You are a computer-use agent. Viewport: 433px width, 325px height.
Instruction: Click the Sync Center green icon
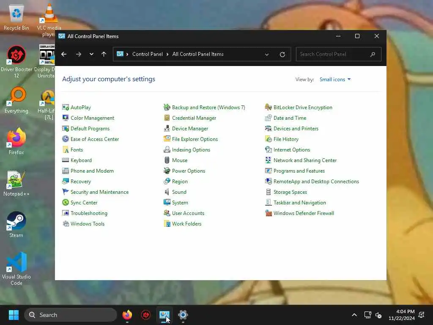pyautogui.click(x=66, y=203)
